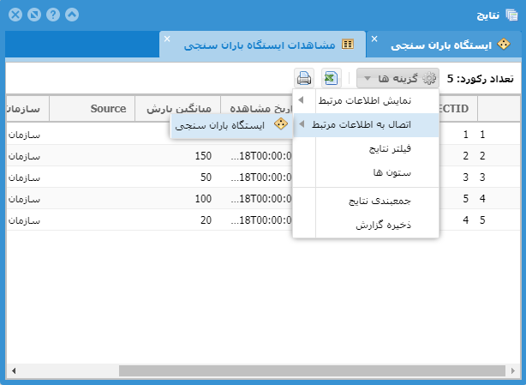Click the arrow beside نمایش اطلاعات مرتبط
Viewport: 526px width, 385px height.
301,100
